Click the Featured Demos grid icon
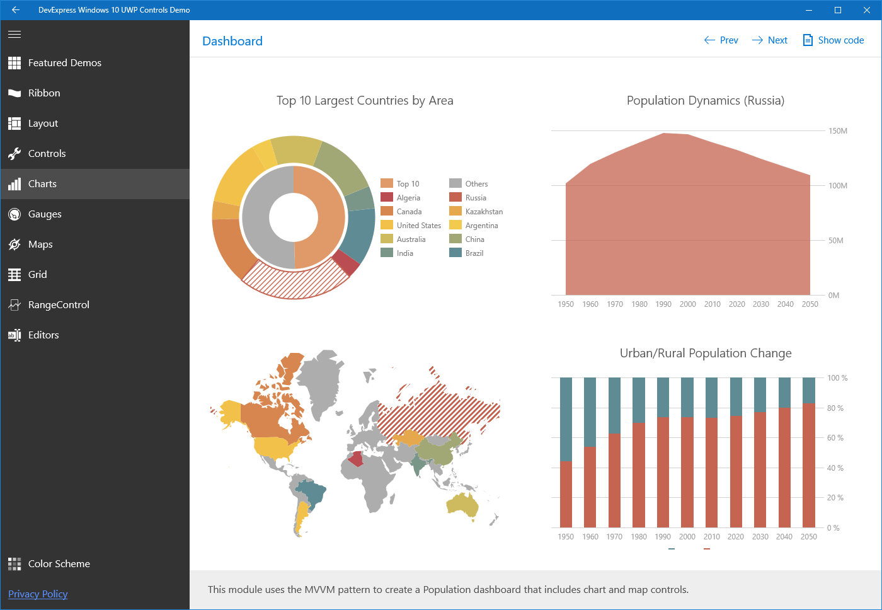 pos(14,63)
